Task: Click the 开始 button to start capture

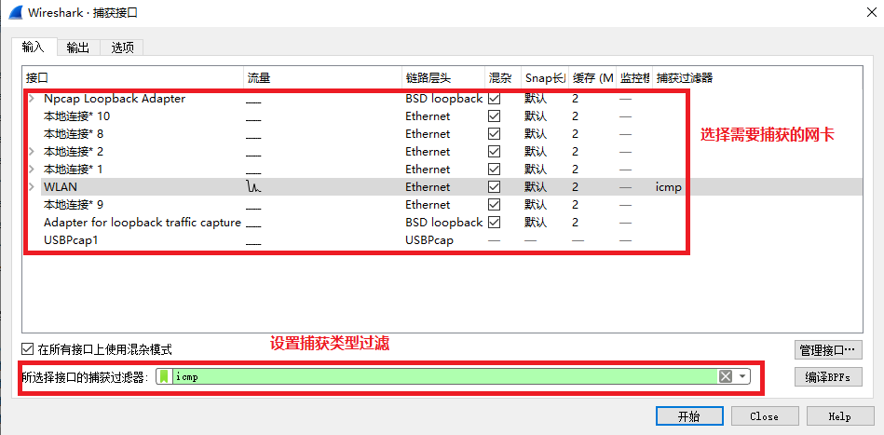Action: coord(689,416)
